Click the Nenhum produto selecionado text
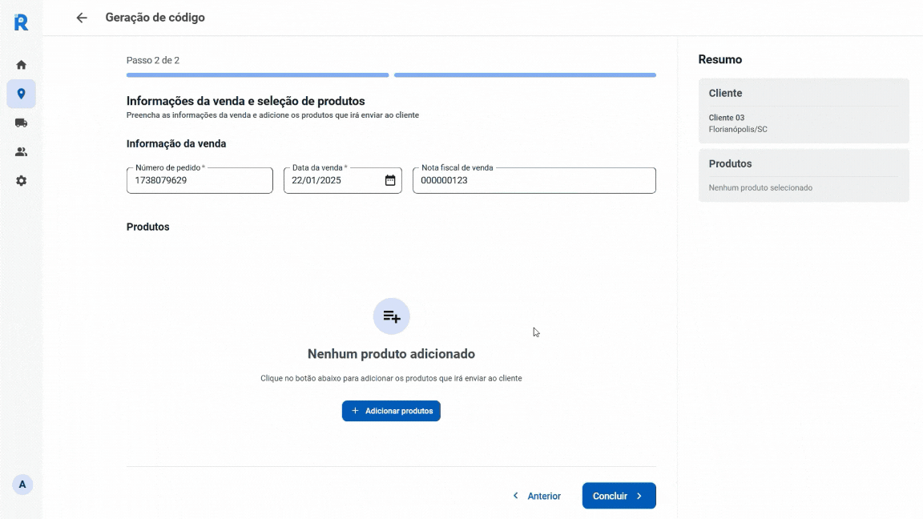The image size is (923, 519). 760,187
